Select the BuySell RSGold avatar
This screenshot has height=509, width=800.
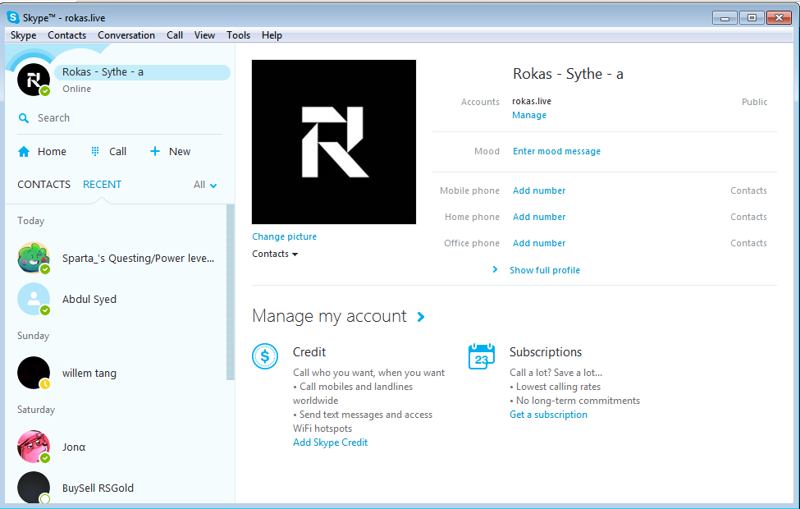33,488
